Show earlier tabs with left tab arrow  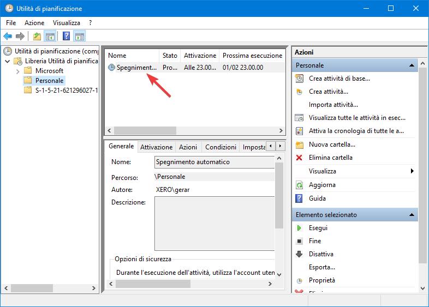click(x=270, y=146)
